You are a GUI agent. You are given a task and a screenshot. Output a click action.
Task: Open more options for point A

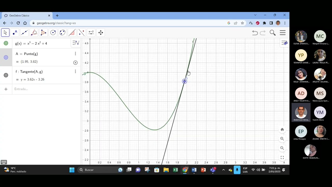point(75,54)
